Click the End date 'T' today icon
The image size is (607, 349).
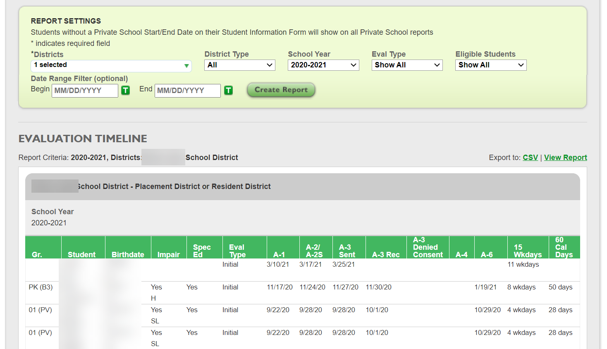[228, 90]
